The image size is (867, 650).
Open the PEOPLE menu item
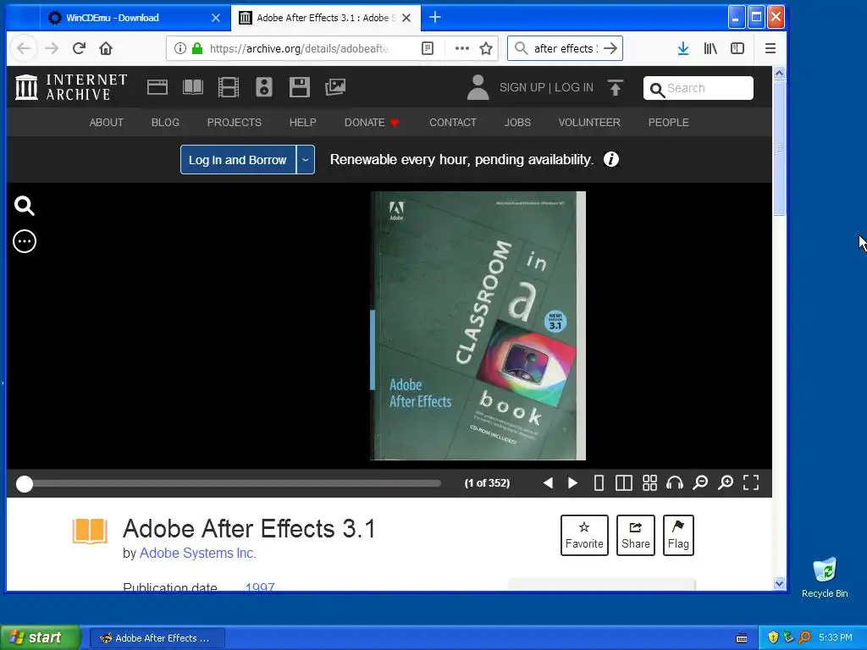click(668, 122)
